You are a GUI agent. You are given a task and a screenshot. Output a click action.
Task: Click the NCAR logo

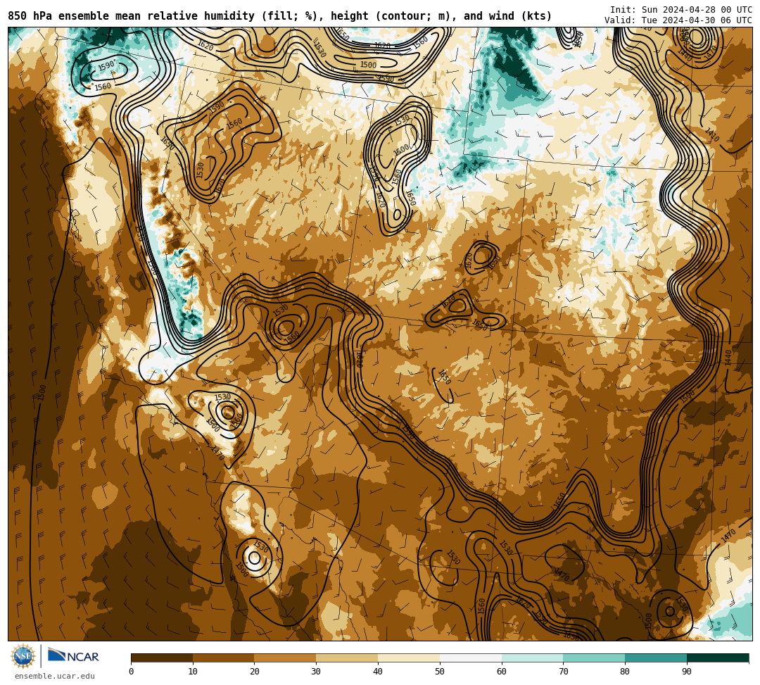coord(73,656)
